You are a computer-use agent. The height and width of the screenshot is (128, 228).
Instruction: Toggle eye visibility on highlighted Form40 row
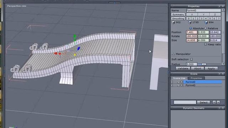tap(181, 82)
